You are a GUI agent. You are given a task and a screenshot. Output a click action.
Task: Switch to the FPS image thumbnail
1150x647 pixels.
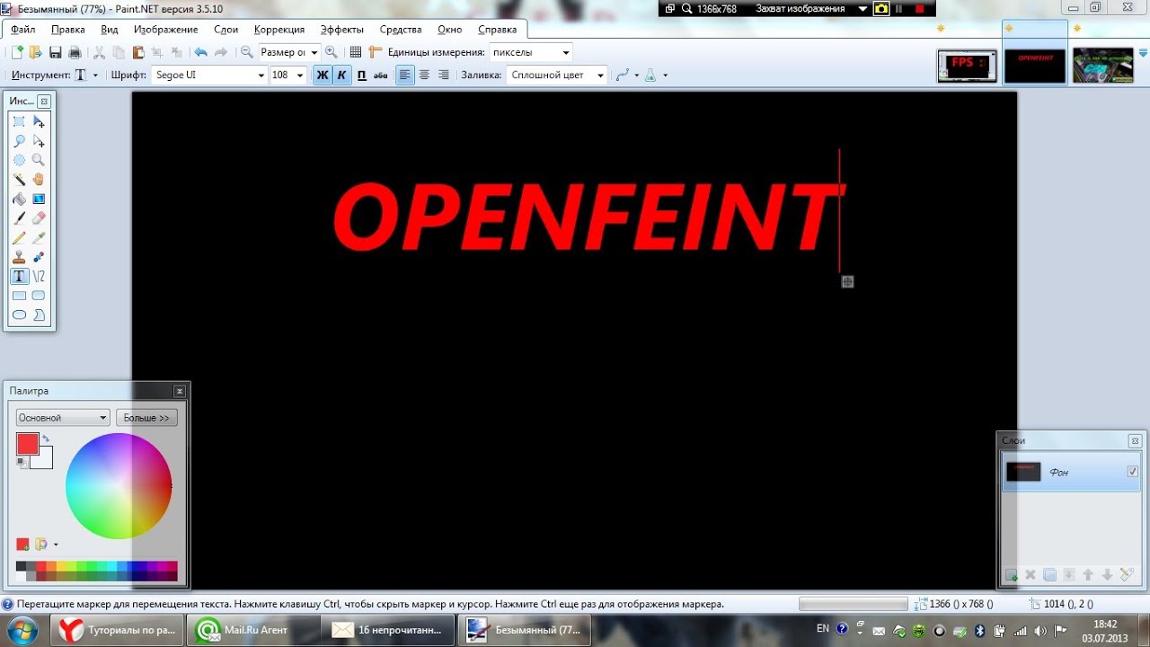(x=967, y=65)
